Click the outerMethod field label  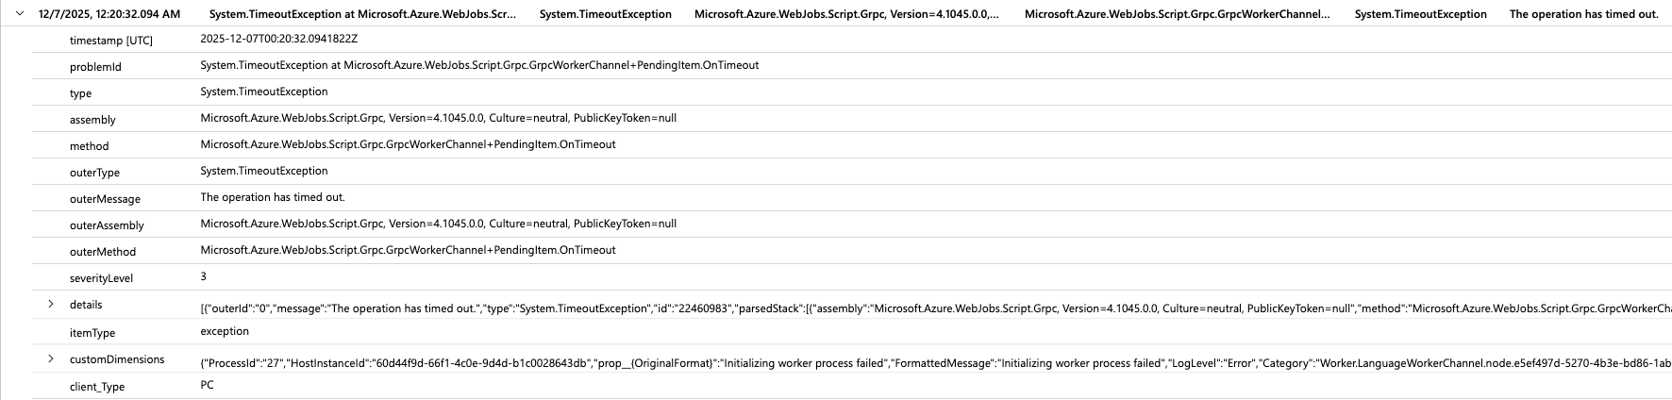point(103,252)
